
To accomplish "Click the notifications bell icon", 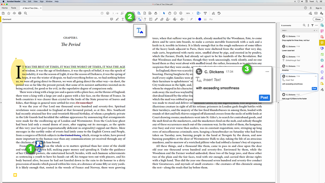I will tap(311, 8).
